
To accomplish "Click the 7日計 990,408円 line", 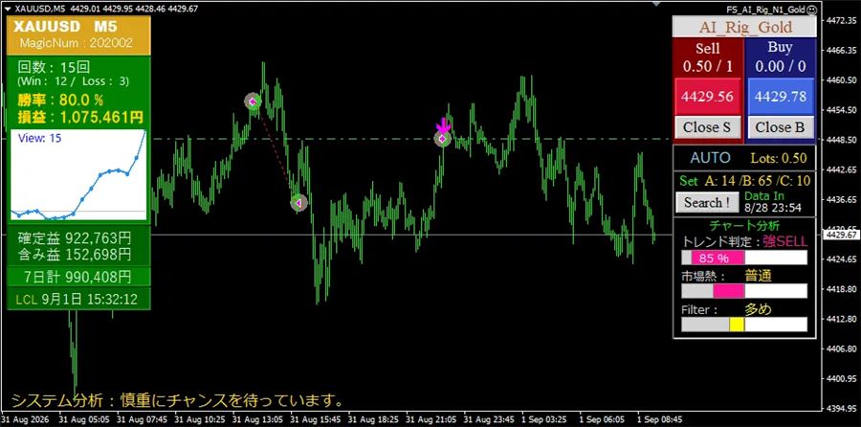I will (78, 276).
